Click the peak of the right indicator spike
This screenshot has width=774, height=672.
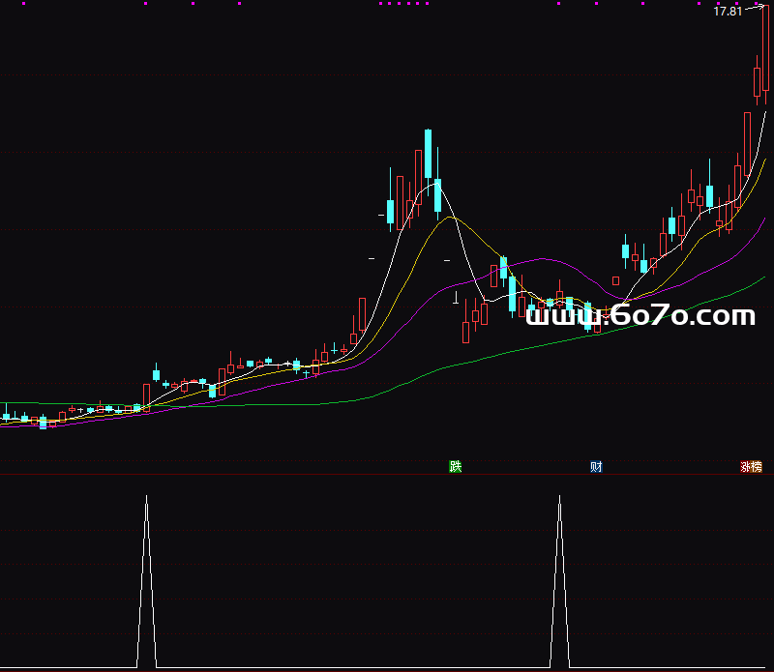click(x=559, y=498)
